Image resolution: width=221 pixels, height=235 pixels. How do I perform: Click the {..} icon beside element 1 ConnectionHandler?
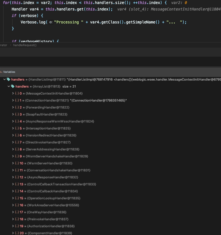[16, 100]
